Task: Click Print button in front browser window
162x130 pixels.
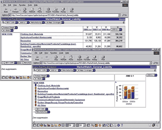Action: pos(103,58)
